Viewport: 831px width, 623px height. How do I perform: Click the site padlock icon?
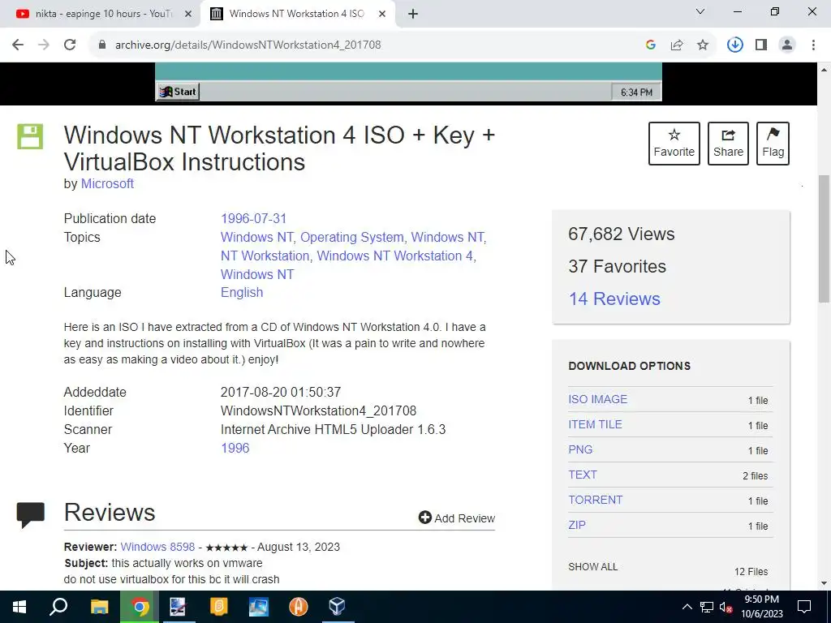click(102, 45)
